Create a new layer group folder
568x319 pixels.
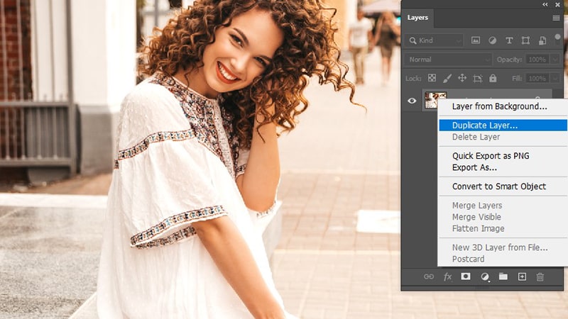pos(503,276)
